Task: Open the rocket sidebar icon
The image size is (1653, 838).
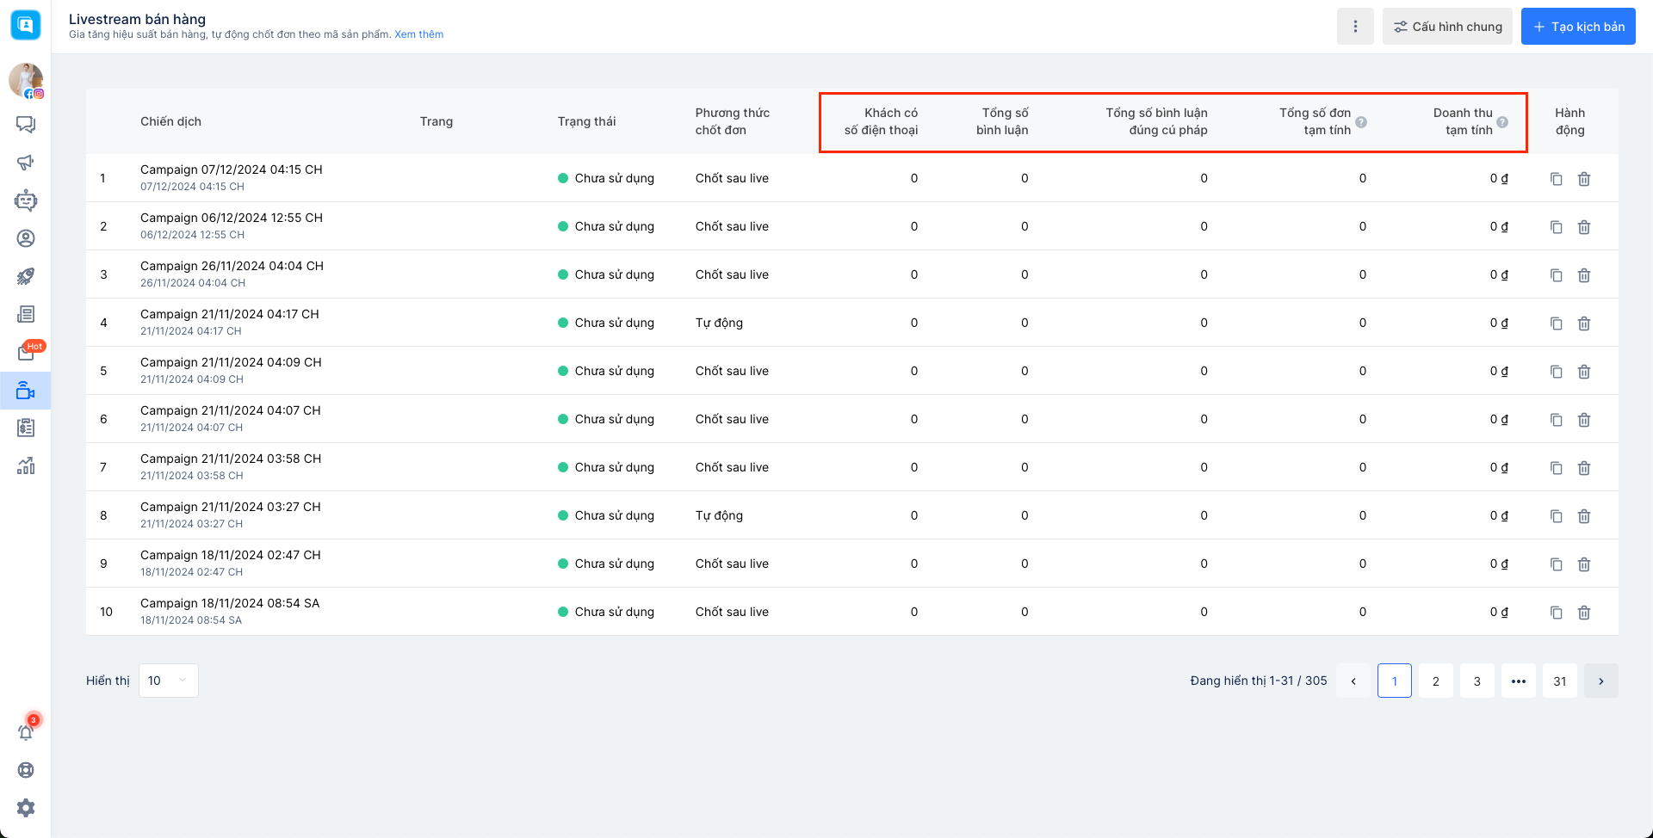Action: click(26, 276)
